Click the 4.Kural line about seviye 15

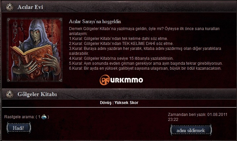[x=121, y=58]
